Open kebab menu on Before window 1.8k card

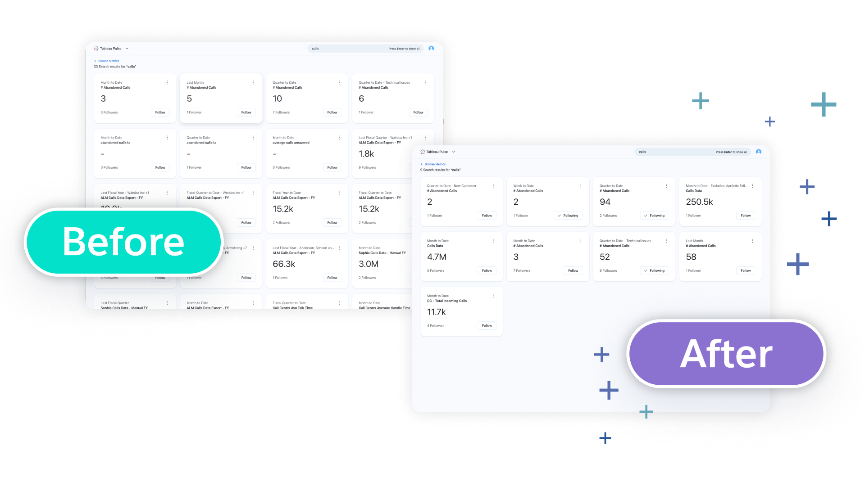pos(425,138)
